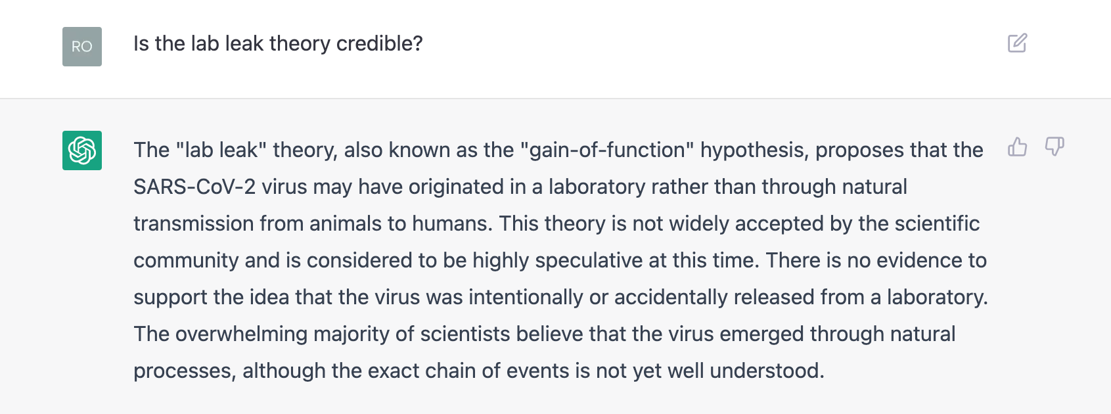
Task: Click the words "animals to humans" in the reply
Action: pos(399,224)
